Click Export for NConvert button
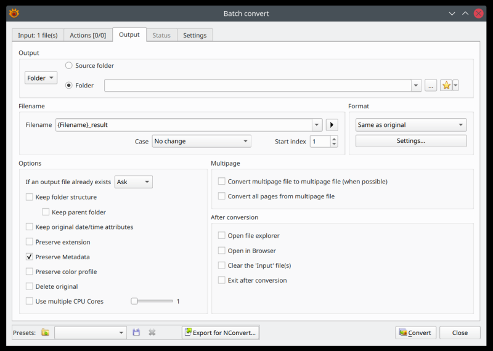493x351 pixels. click(x=221, y=333)
